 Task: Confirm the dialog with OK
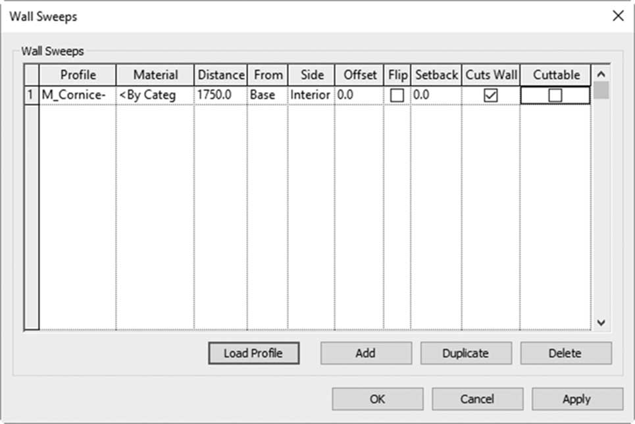[378, 399]
